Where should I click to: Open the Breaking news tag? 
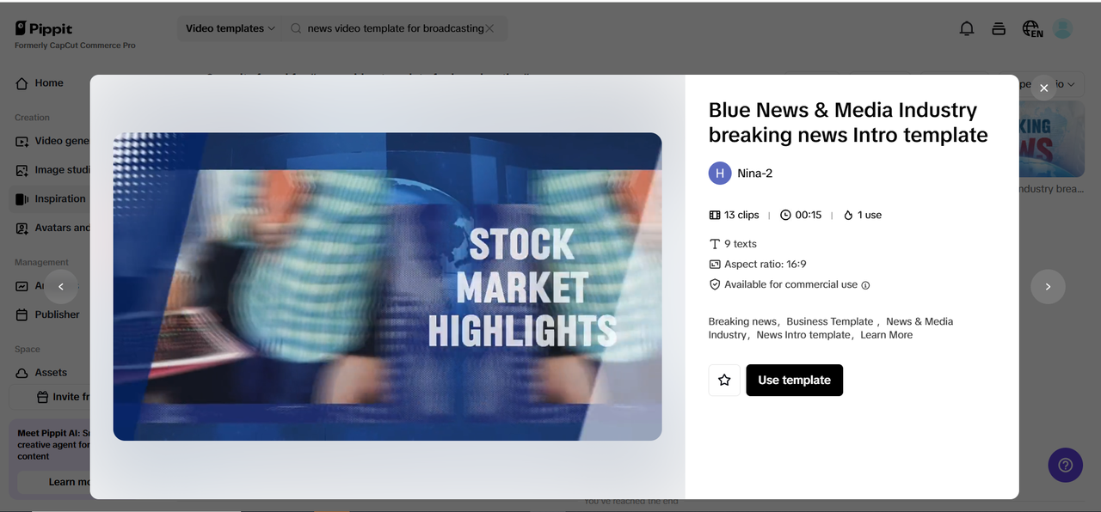pyautogui.click(x=742, y=321)
